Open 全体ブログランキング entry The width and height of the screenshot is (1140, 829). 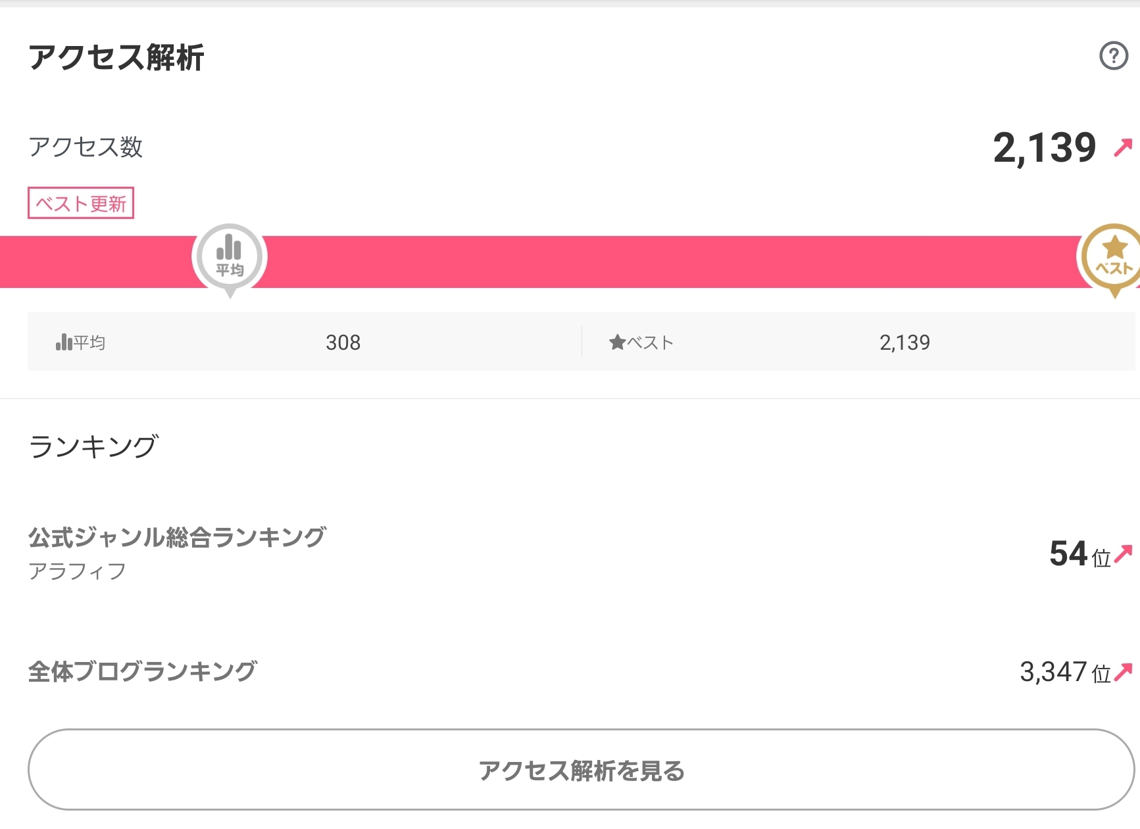tap(143, 671)
